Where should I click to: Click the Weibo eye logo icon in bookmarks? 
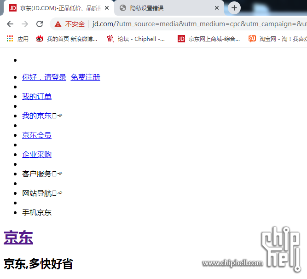click(x=40, y=39)
